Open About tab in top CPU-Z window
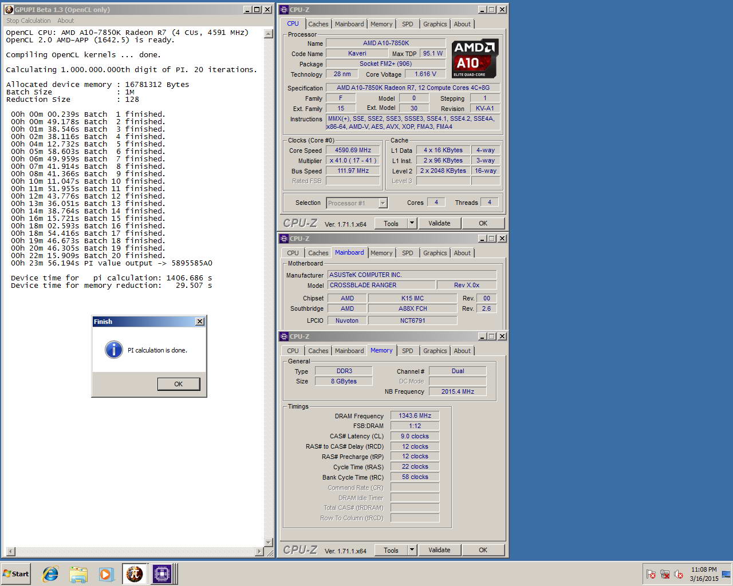Viewport: 733px width, 586px height. click(x=462, y=24)
